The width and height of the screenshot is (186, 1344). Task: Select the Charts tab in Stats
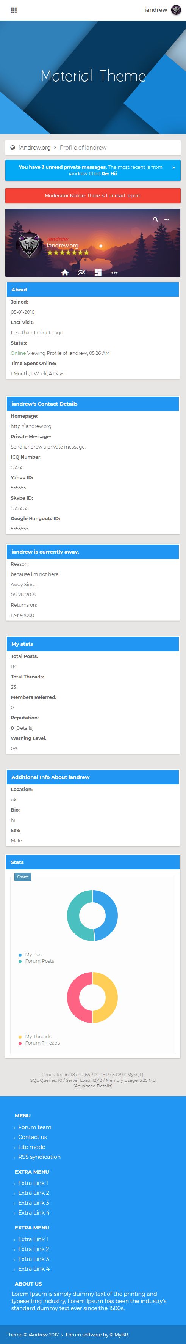click(22, 877)
